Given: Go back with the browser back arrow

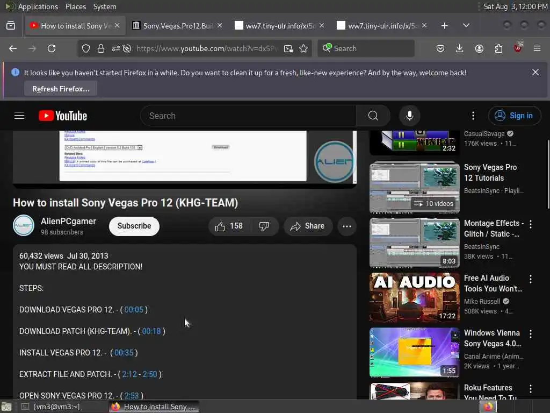Looking at the screenshot, I should [x=13, y=48].
